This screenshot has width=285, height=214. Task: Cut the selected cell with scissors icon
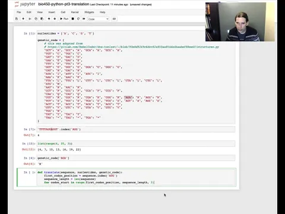point(30,18)
